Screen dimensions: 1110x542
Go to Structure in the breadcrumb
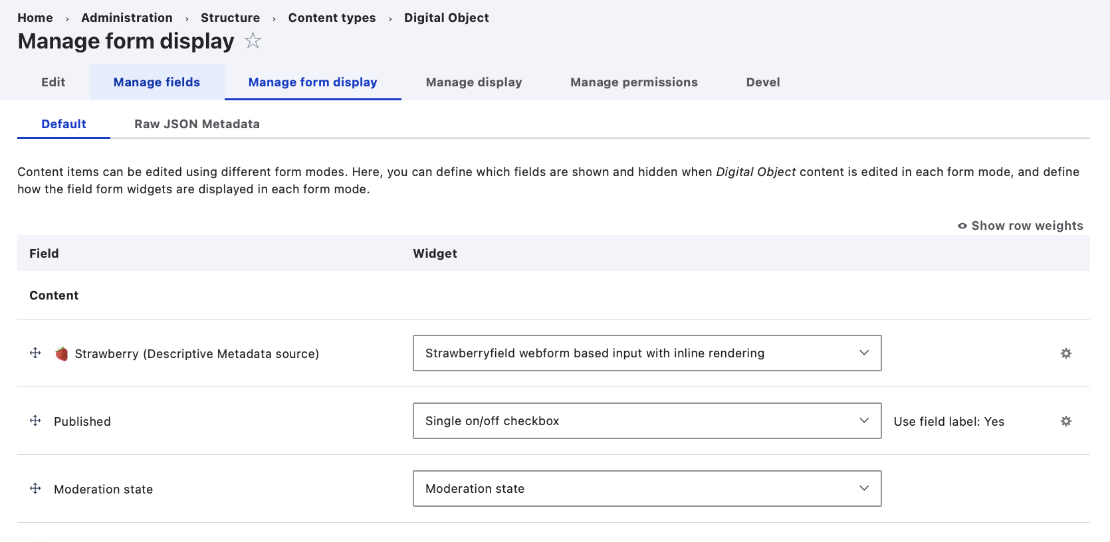(x=230, y=18)
